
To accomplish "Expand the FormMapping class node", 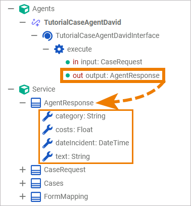I will tap(23, 196).
